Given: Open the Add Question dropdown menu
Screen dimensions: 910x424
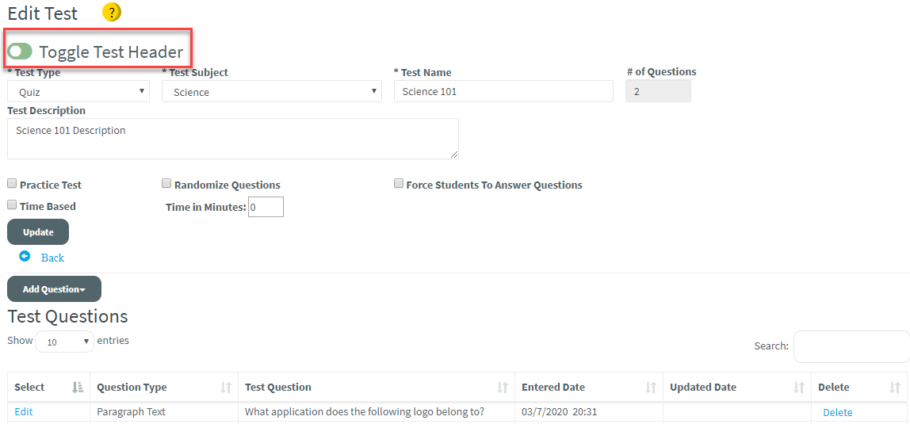Looking at the screenshot, I should [x=54, y=289].
